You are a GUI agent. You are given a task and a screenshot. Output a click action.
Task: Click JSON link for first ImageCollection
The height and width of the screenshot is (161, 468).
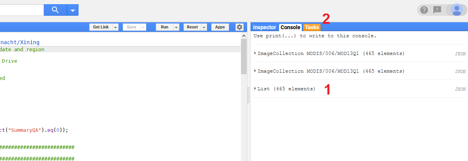point(460,54)
